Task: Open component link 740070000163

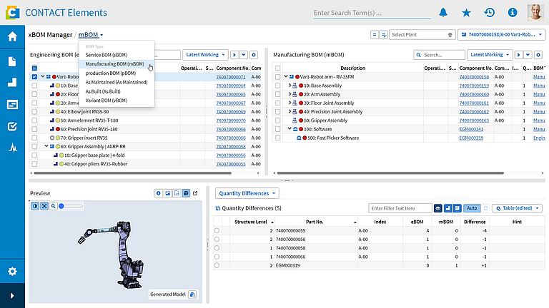Action: [474, 120]
